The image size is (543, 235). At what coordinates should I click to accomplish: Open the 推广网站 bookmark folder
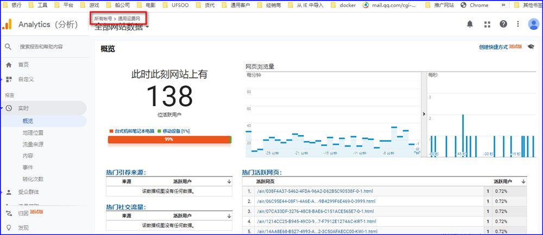click(439, 5)
